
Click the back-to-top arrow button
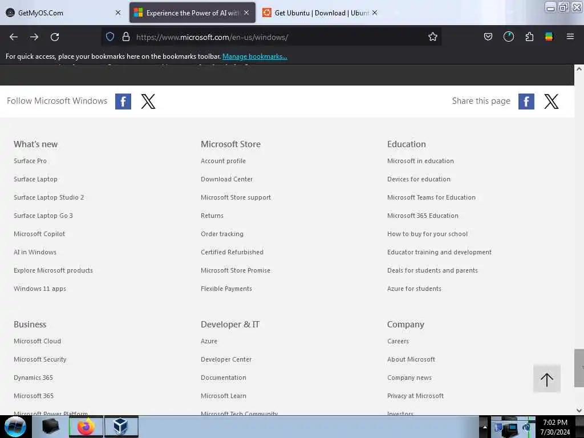point(547,379)
